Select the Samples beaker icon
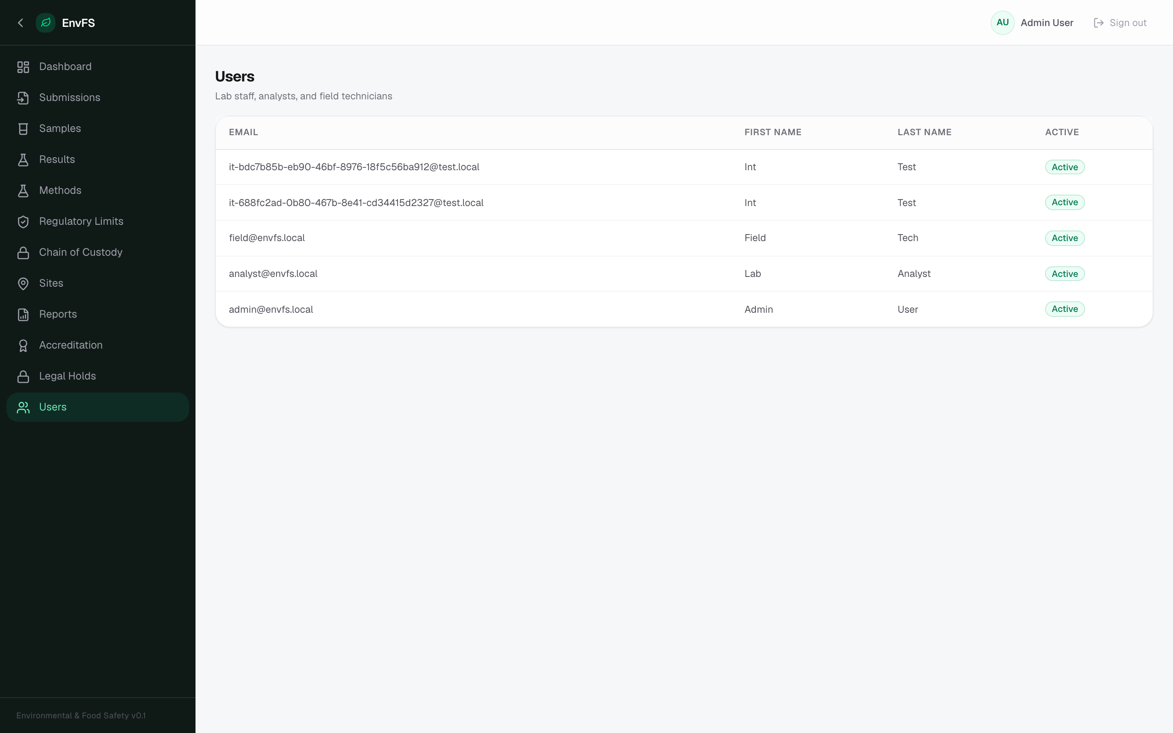 click(23, 129)
